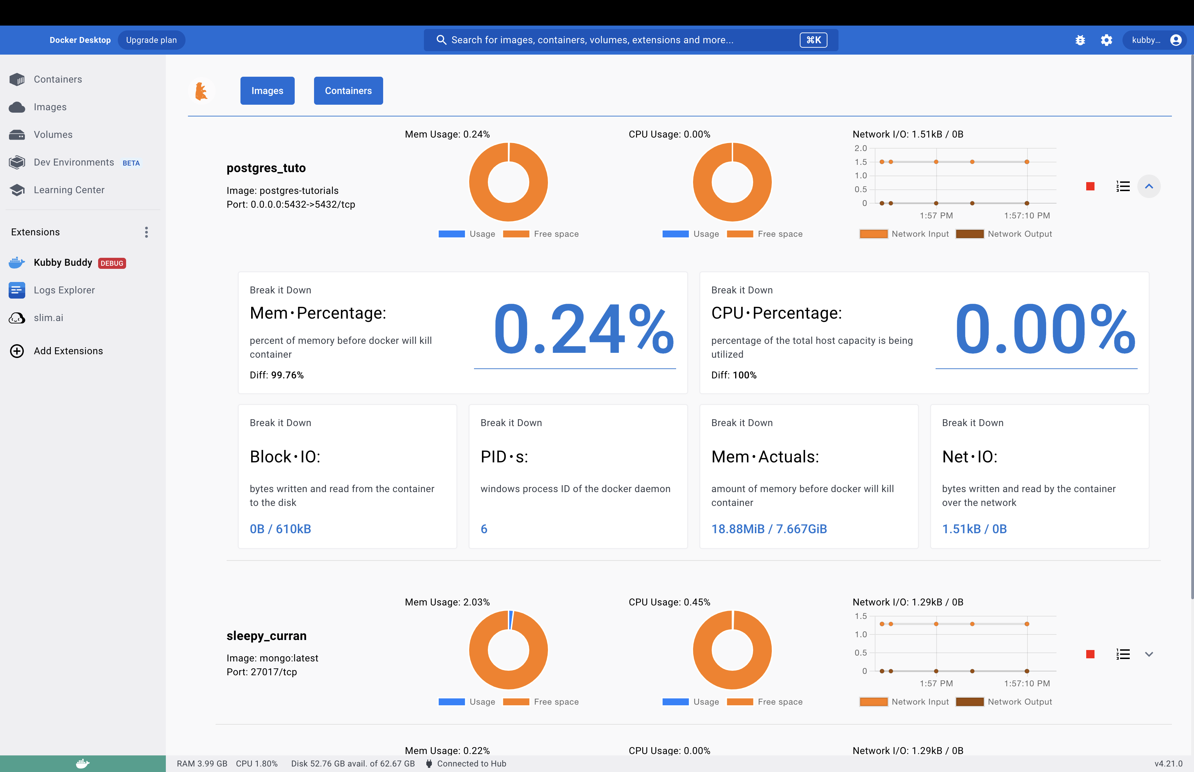Toggle Network Output legend for postgres_tuto
This screenshot has height=772, width=1194.
pyautogui.click(x=1004, y=234)
